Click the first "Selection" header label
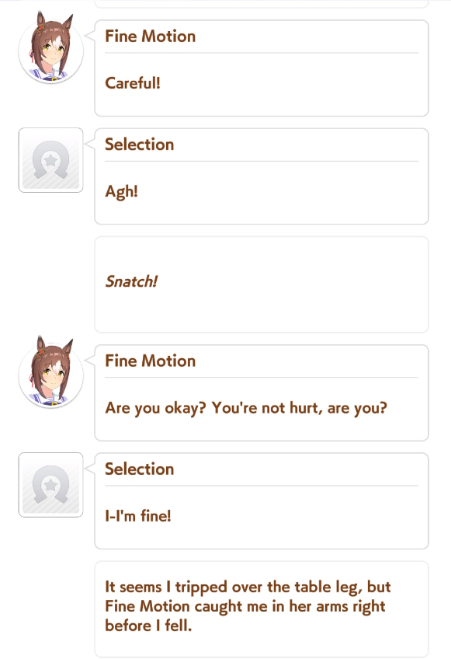Image resolution: width=451 pixels, height=659 pixels. point(140,145)
